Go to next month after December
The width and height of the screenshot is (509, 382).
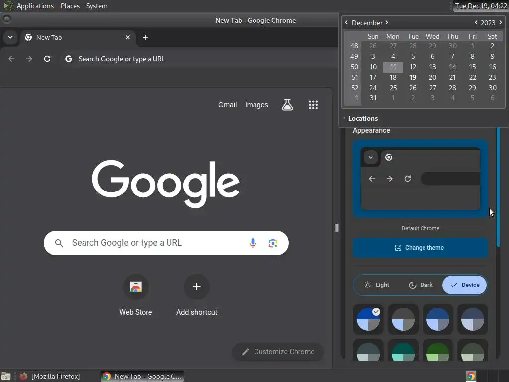[387, 22]
